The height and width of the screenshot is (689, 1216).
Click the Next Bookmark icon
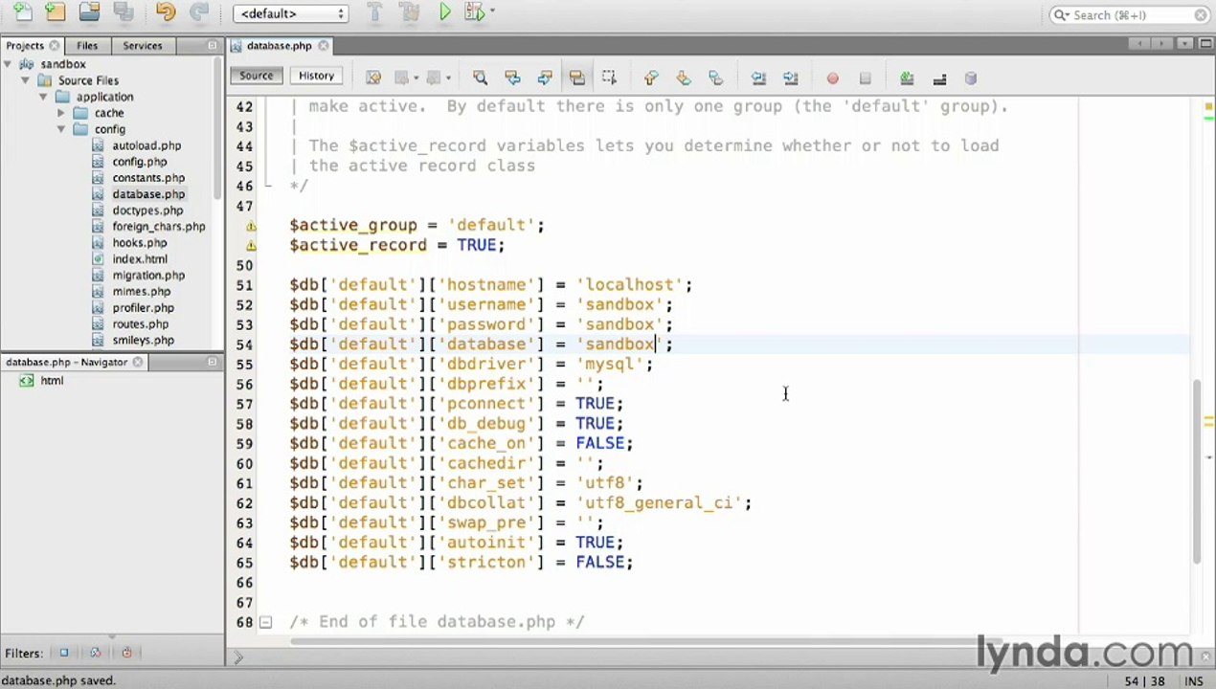pyautogui.click(x=684, y=78)
